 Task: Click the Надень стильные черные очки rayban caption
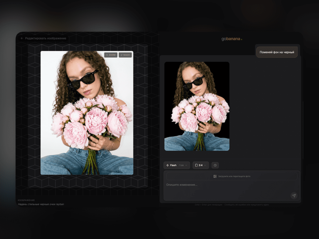(x=41, y=204)
